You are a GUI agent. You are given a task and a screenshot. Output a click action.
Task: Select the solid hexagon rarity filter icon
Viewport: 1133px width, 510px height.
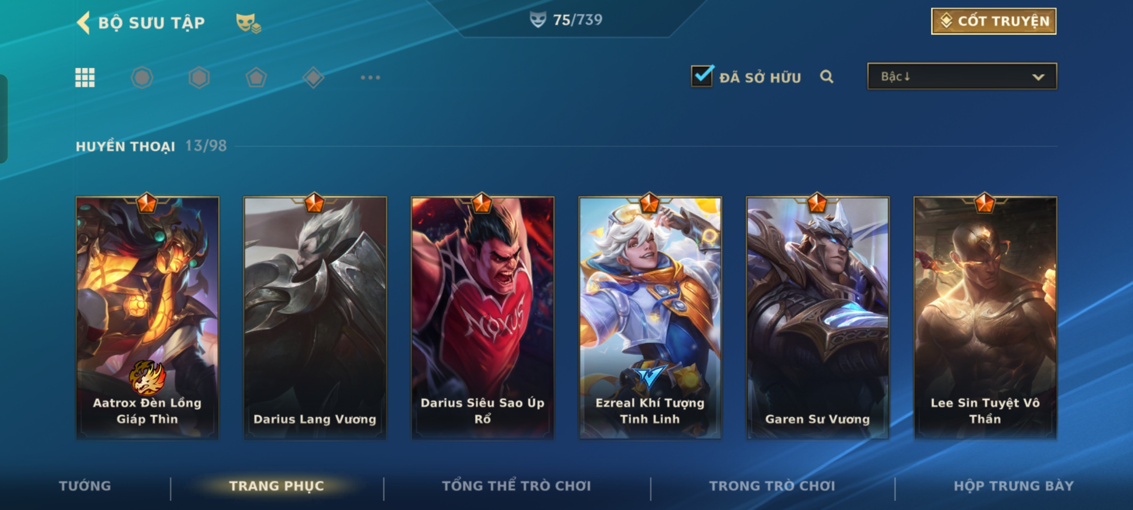(199, 77)
